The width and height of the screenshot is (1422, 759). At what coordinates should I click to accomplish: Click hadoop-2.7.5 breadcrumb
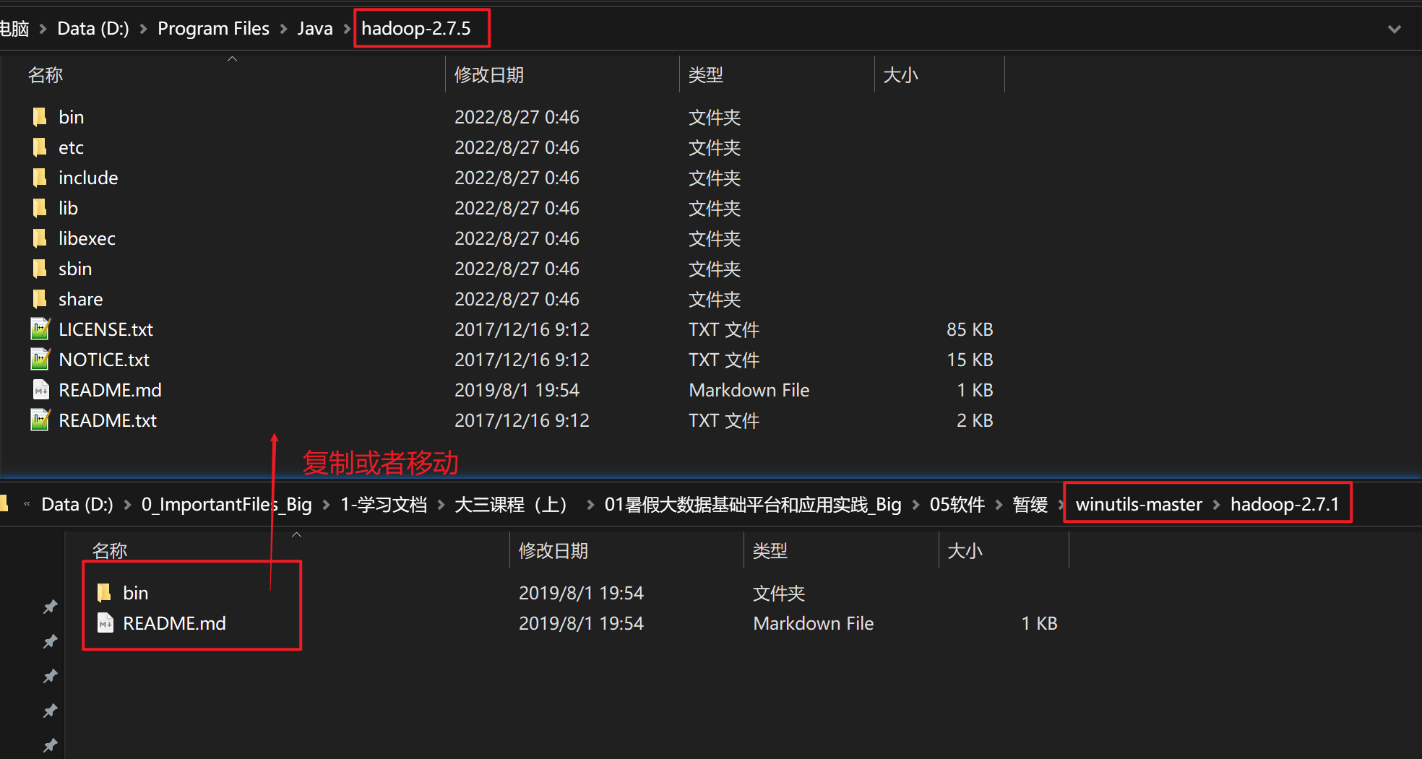coord(416,29)
